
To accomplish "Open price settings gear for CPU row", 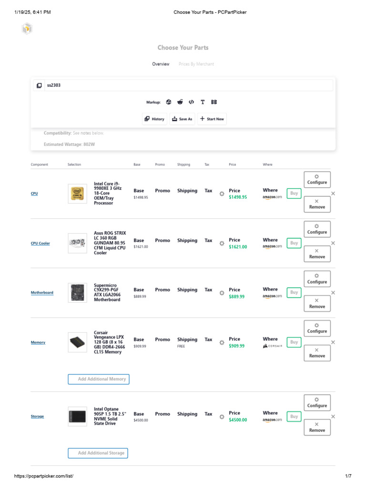I will 222,193.
